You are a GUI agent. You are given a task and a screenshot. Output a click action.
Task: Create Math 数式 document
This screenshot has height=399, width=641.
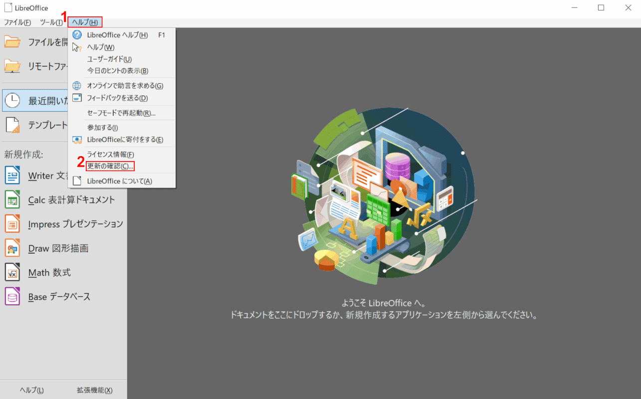(49, 272)
